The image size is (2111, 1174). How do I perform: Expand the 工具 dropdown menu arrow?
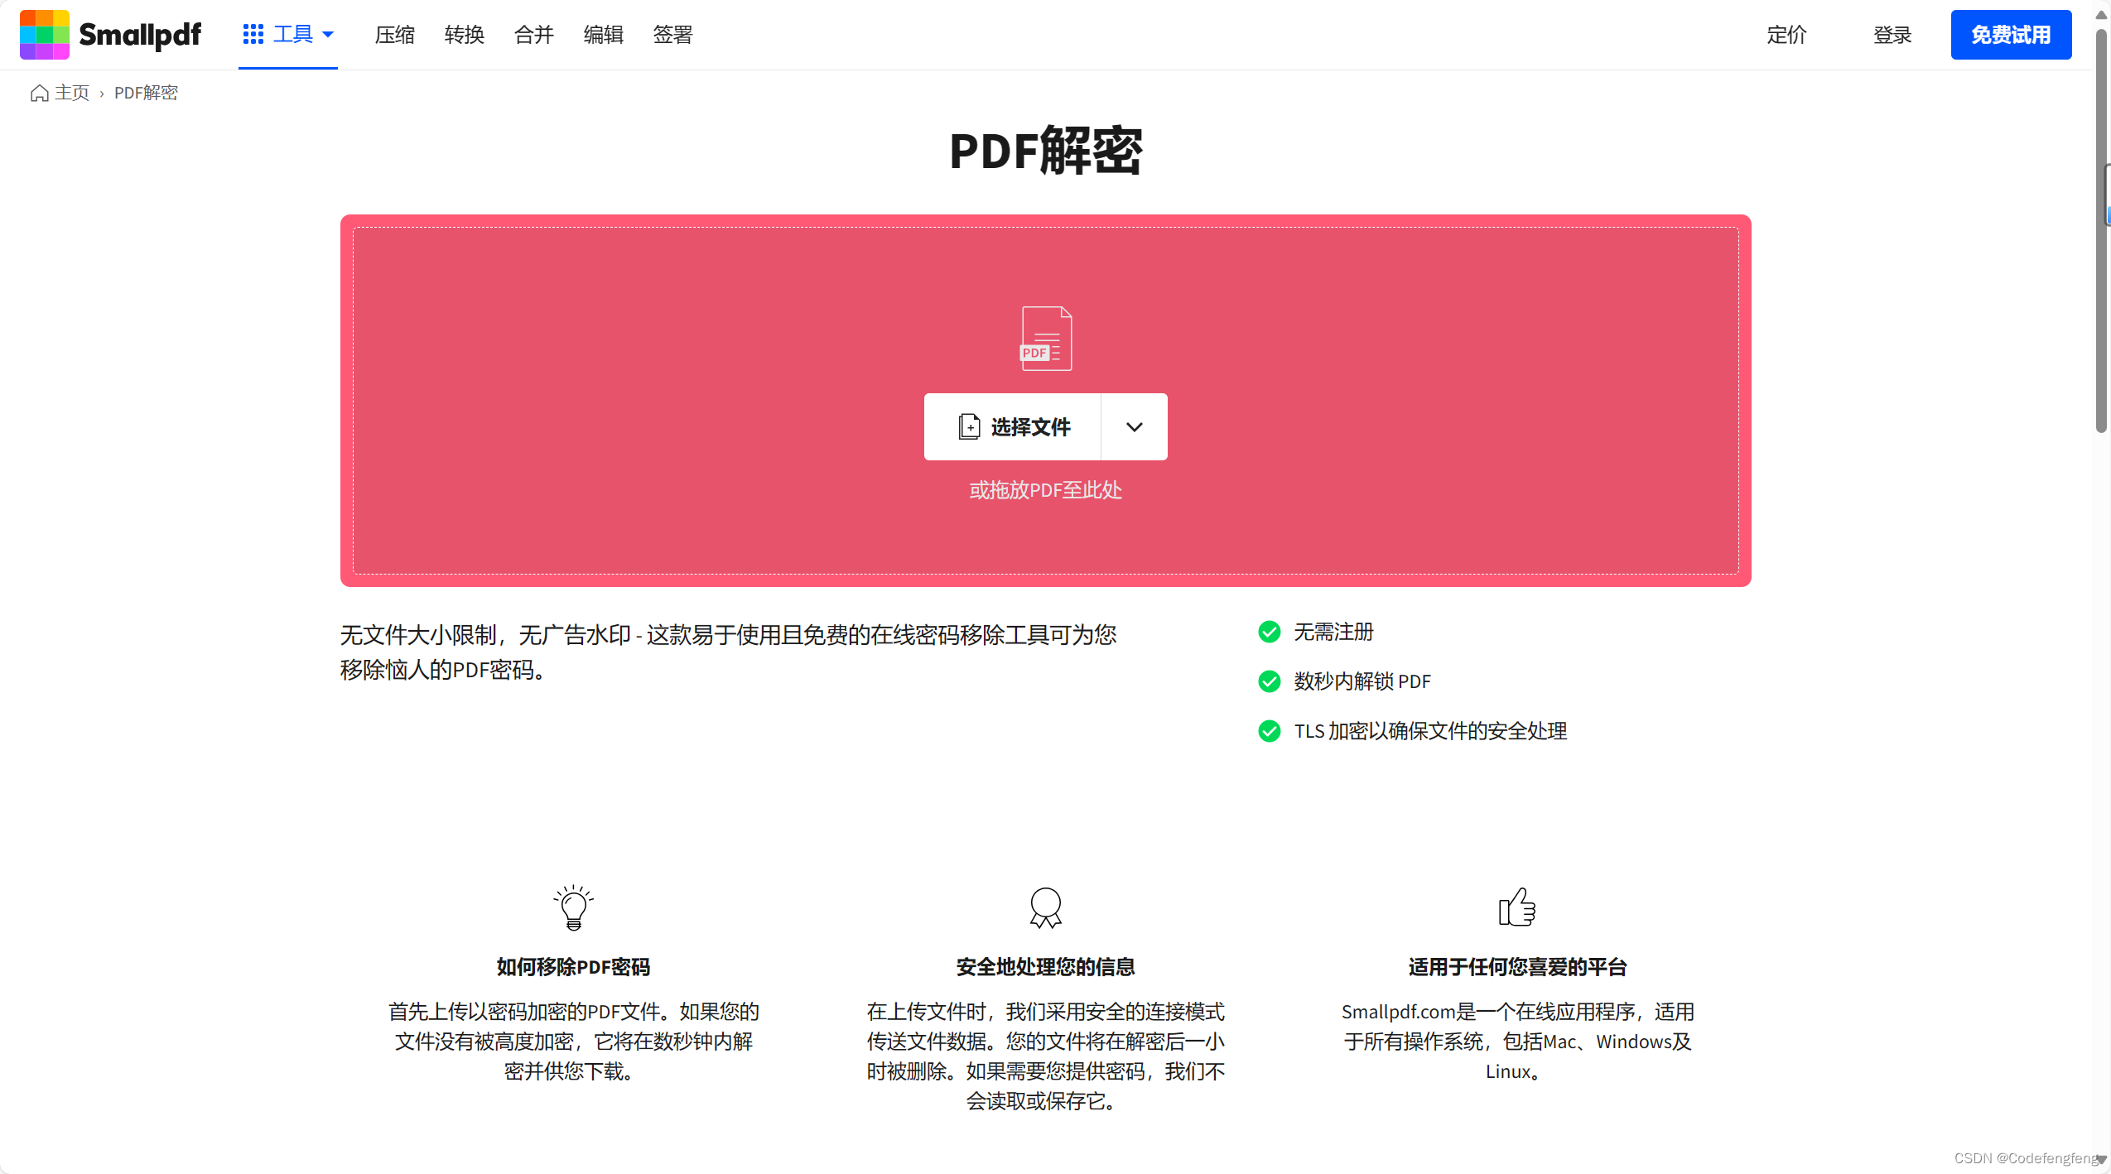click(328, 35)
